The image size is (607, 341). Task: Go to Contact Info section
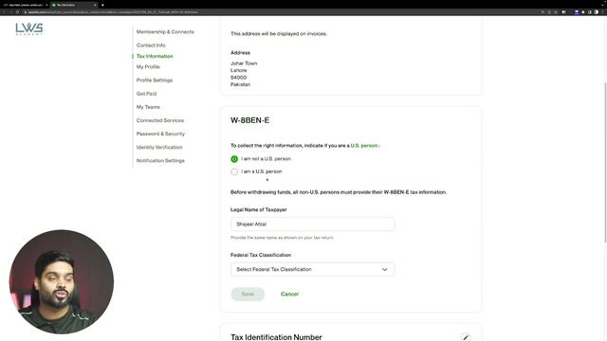[151, 45]
